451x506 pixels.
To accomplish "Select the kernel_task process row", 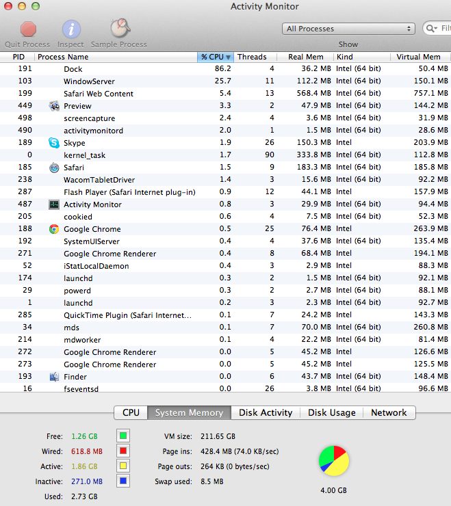I will click(x=226, y=155).
